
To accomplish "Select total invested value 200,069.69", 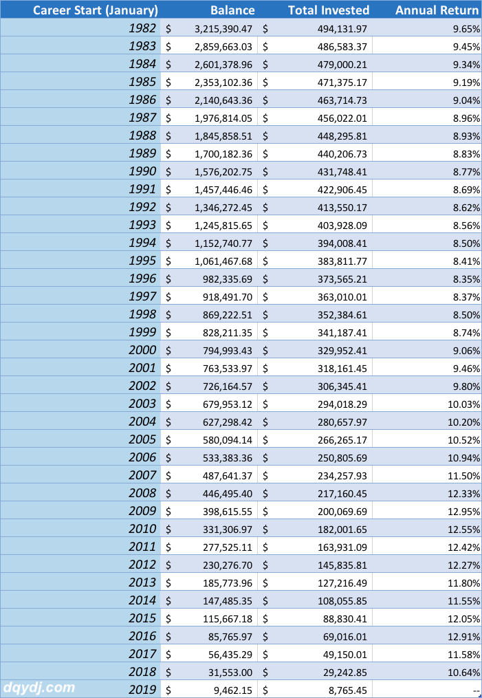I will tap(315, 510).
